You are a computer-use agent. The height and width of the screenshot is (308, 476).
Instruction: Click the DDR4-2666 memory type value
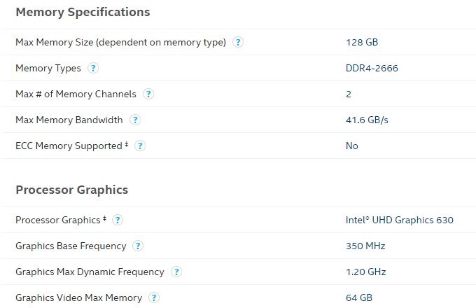tap(372, 68)
